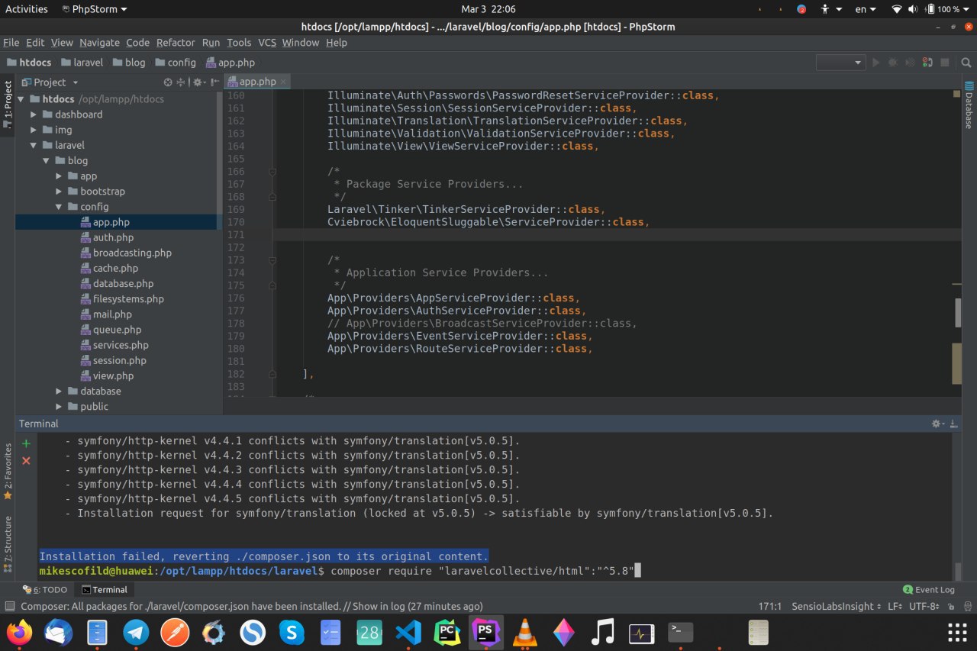The height and width of the screenshot is (651, 977).
Task: Open the VCS menu
Action: point(267,43)
